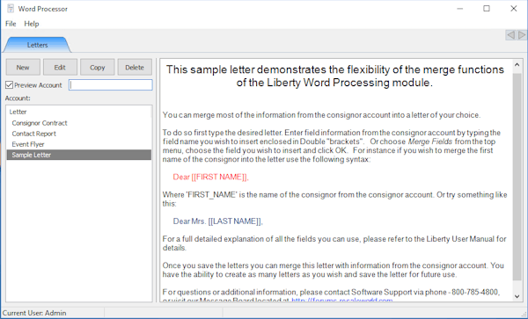Click the 'Account:' label
Image resolution: width=528 pixels, height=319 pixels.
(18, 98)
